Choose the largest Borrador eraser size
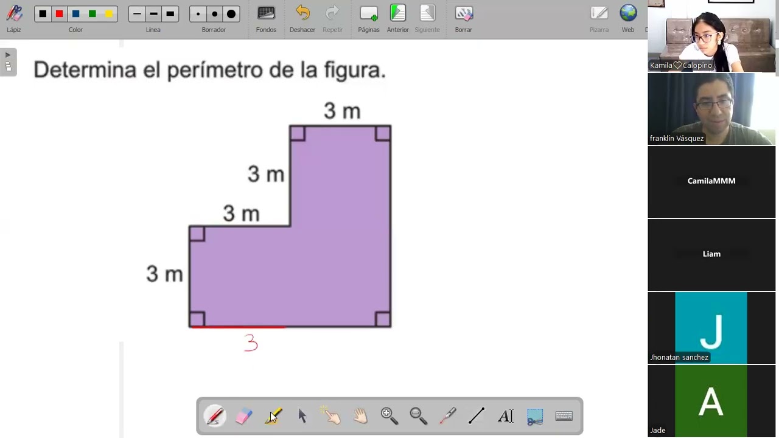The width and height of the screenshot is (779, 438). [231, 14]
